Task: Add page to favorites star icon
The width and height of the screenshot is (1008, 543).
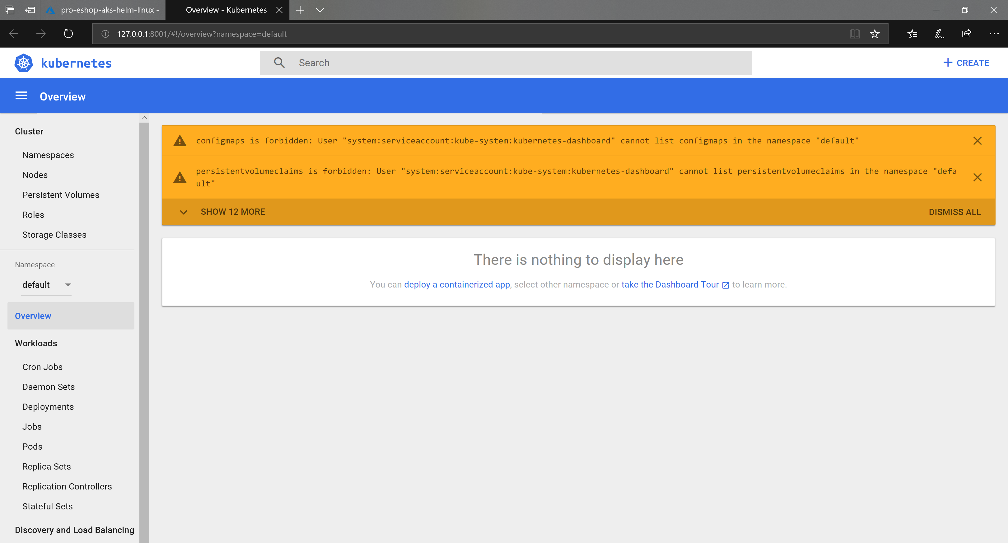Action: click(875, 34)
